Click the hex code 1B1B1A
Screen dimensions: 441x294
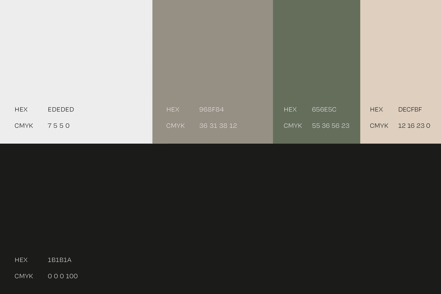[x=59, y=260]
